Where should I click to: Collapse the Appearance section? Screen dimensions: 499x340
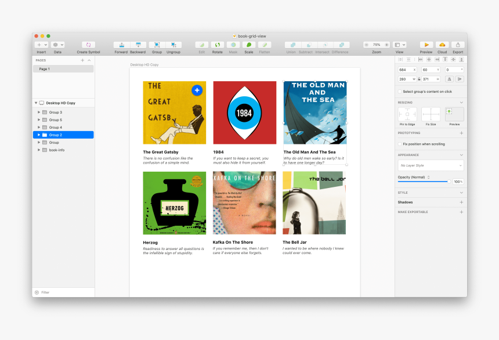pos(461,155)
